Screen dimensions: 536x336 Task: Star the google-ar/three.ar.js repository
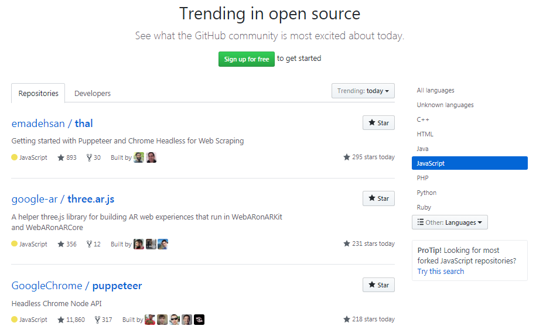378,198
